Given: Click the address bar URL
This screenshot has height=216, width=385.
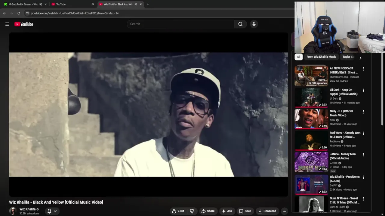Looking at the screenshot, I should coord(75,13).
